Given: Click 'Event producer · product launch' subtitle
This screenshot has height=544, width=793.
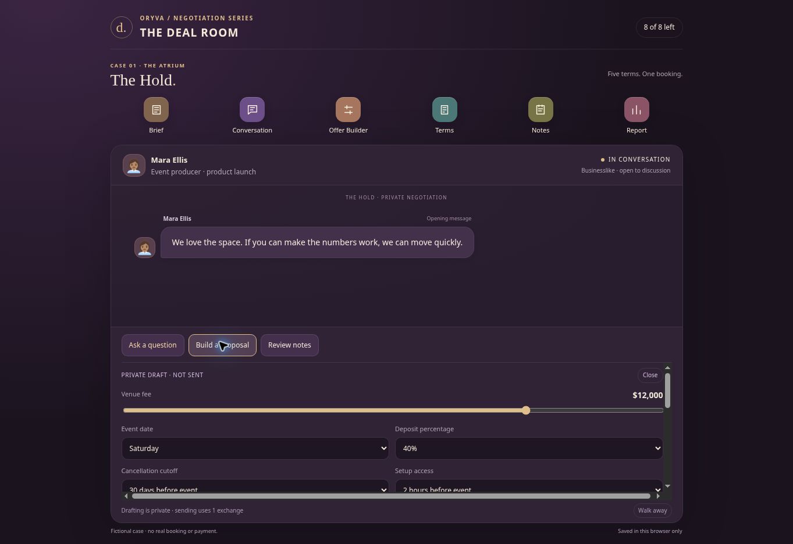Looking at the screenshot, I should [x=203, y=172].
